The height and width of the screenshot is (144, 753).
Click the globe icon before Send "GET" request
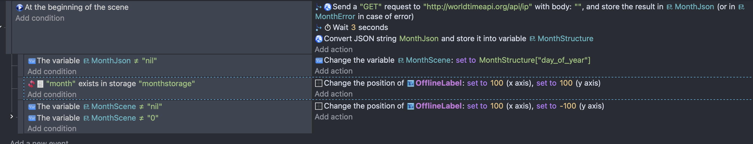click(x=327, y=7)
